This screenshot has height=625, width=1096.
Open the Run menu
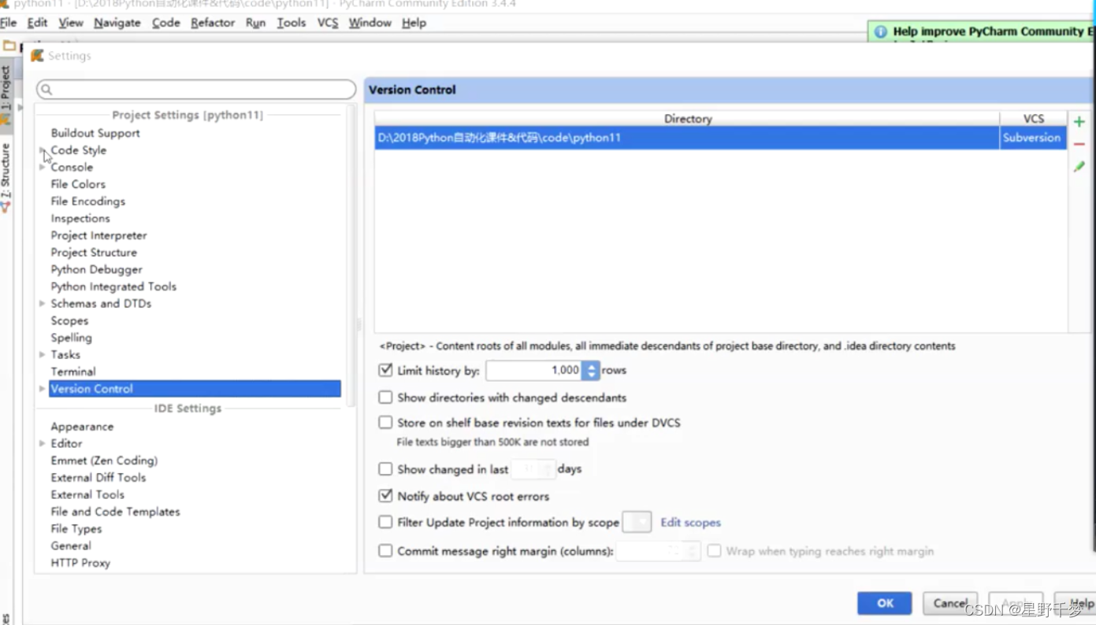pos(255,23)
